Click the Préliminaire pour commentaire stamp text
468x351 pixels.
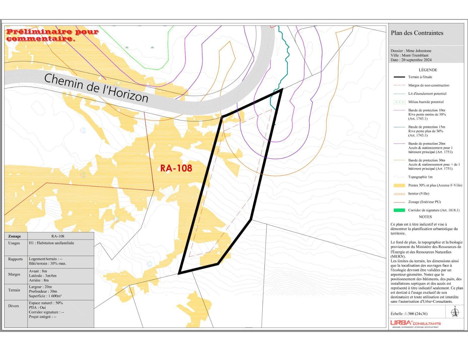(53, 35)
